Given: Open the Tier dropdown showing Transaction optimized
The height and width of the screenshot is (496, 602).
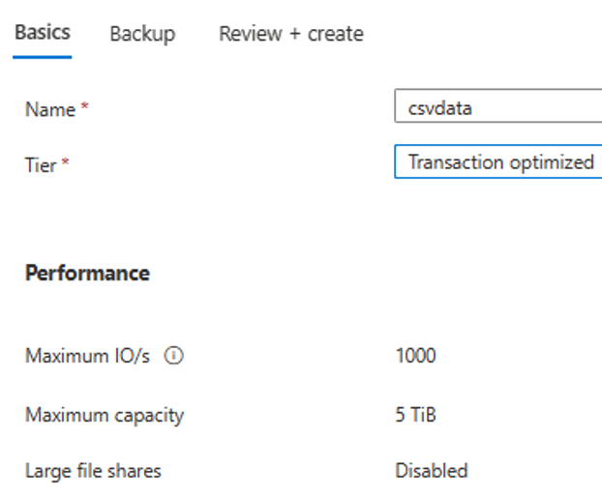Looking at the screenshot, I should [x=498, y=162].
